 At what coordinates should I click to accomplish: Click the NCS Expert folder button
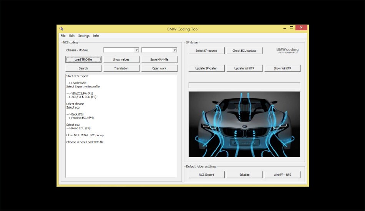[x=206, y=175]
